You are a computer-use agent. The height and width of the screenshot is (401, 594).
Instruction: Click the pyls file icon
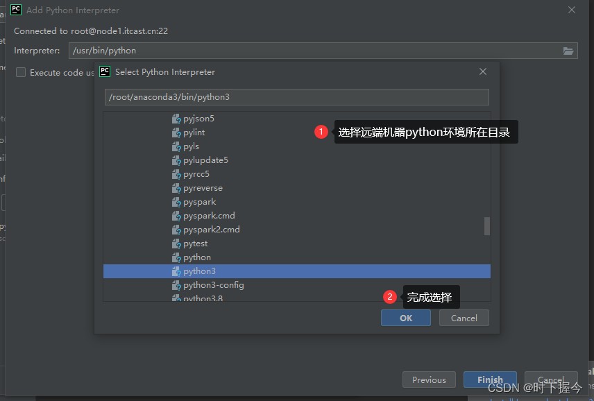[x=176, y=146]
